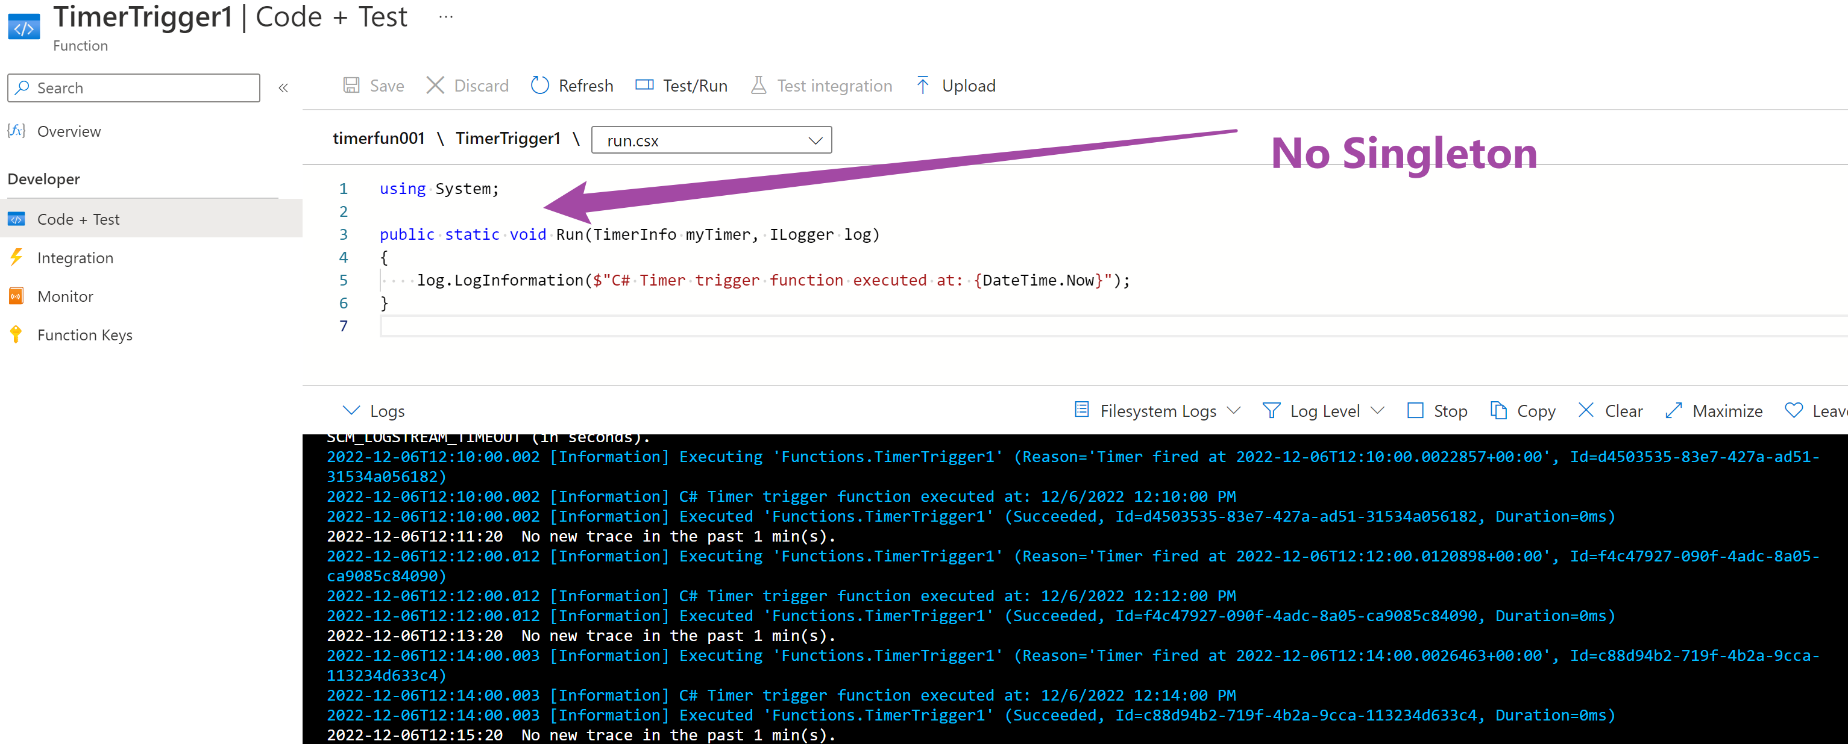Open the run.csx file dropdown

[x=711, y=140]
